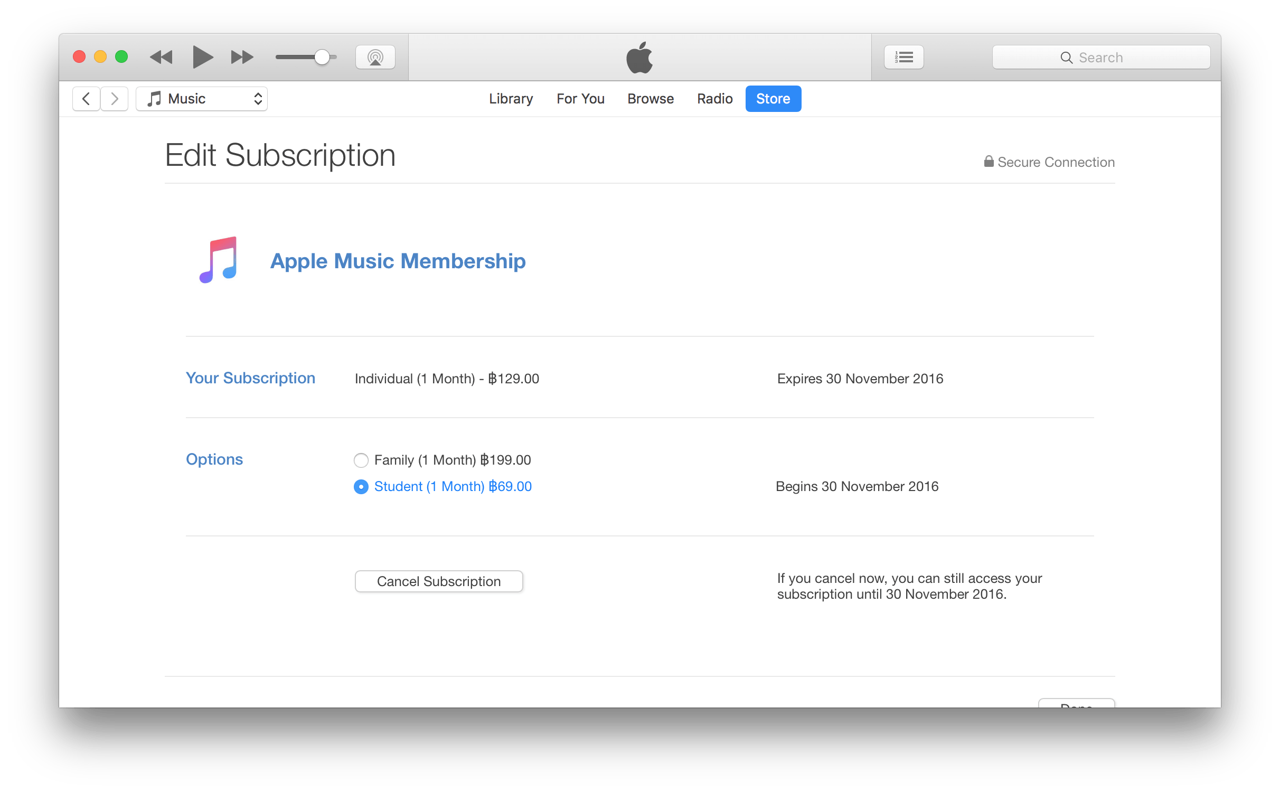Click the 'If you cancel now' notice text

[x=909, y=586]
